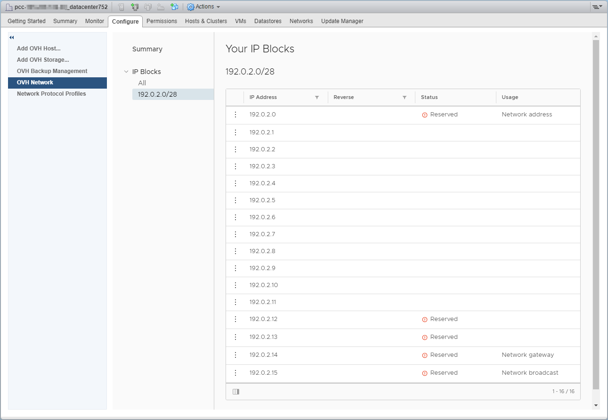Screen dimensions: 608x420
Task: Open the Datastores tab
Action: 268,21
